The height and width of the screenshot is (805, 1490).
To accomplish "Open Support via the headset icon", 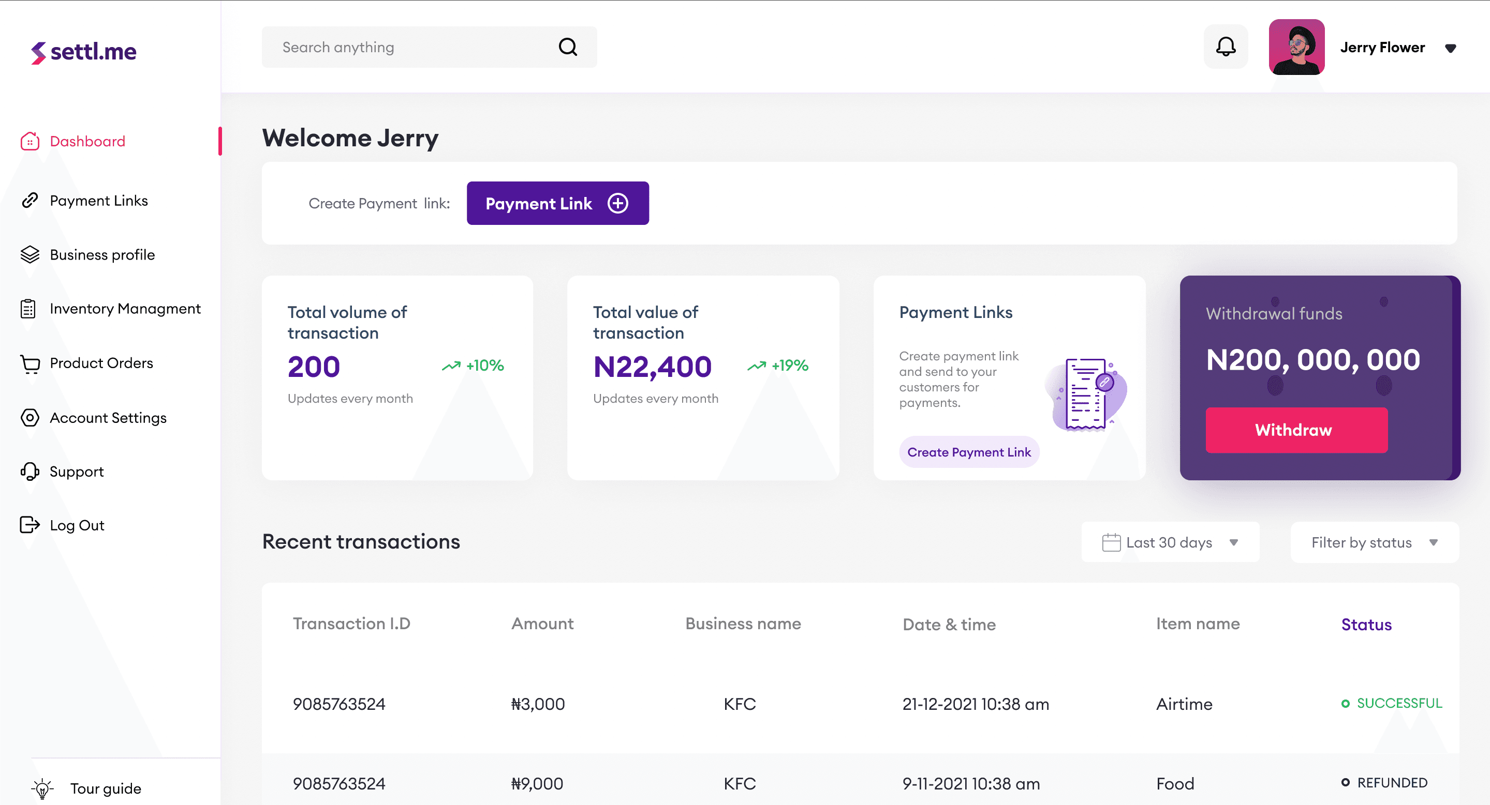I will tap(30, 472).
